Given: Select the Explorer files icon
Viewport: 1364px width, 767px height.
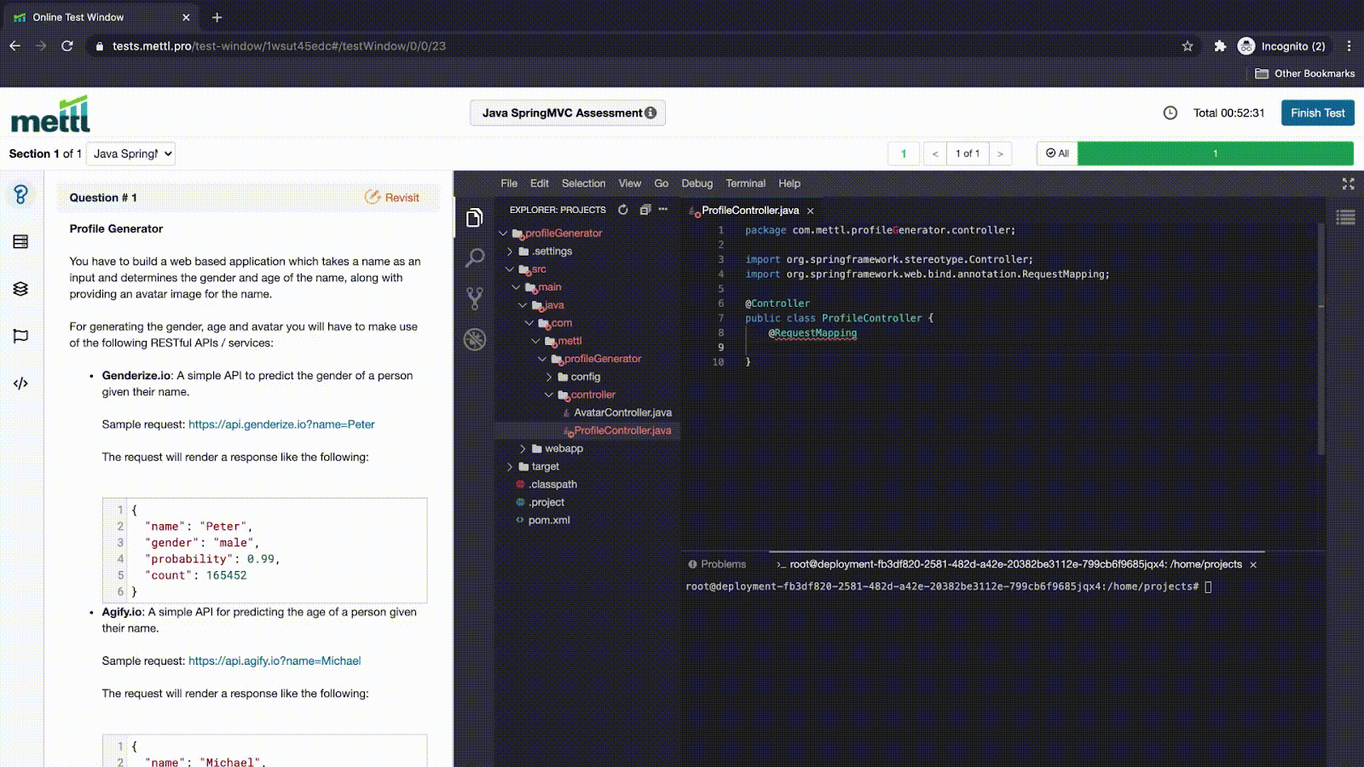Looking at the screenshot, I should pyautogui.click(x=474, y=217).
